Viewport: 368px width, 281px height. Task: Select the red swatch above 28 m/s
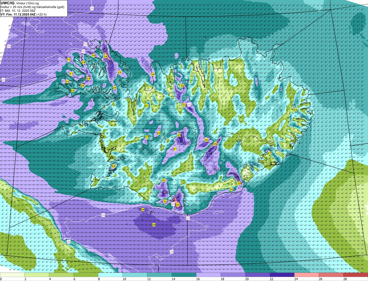click(356, 275)
